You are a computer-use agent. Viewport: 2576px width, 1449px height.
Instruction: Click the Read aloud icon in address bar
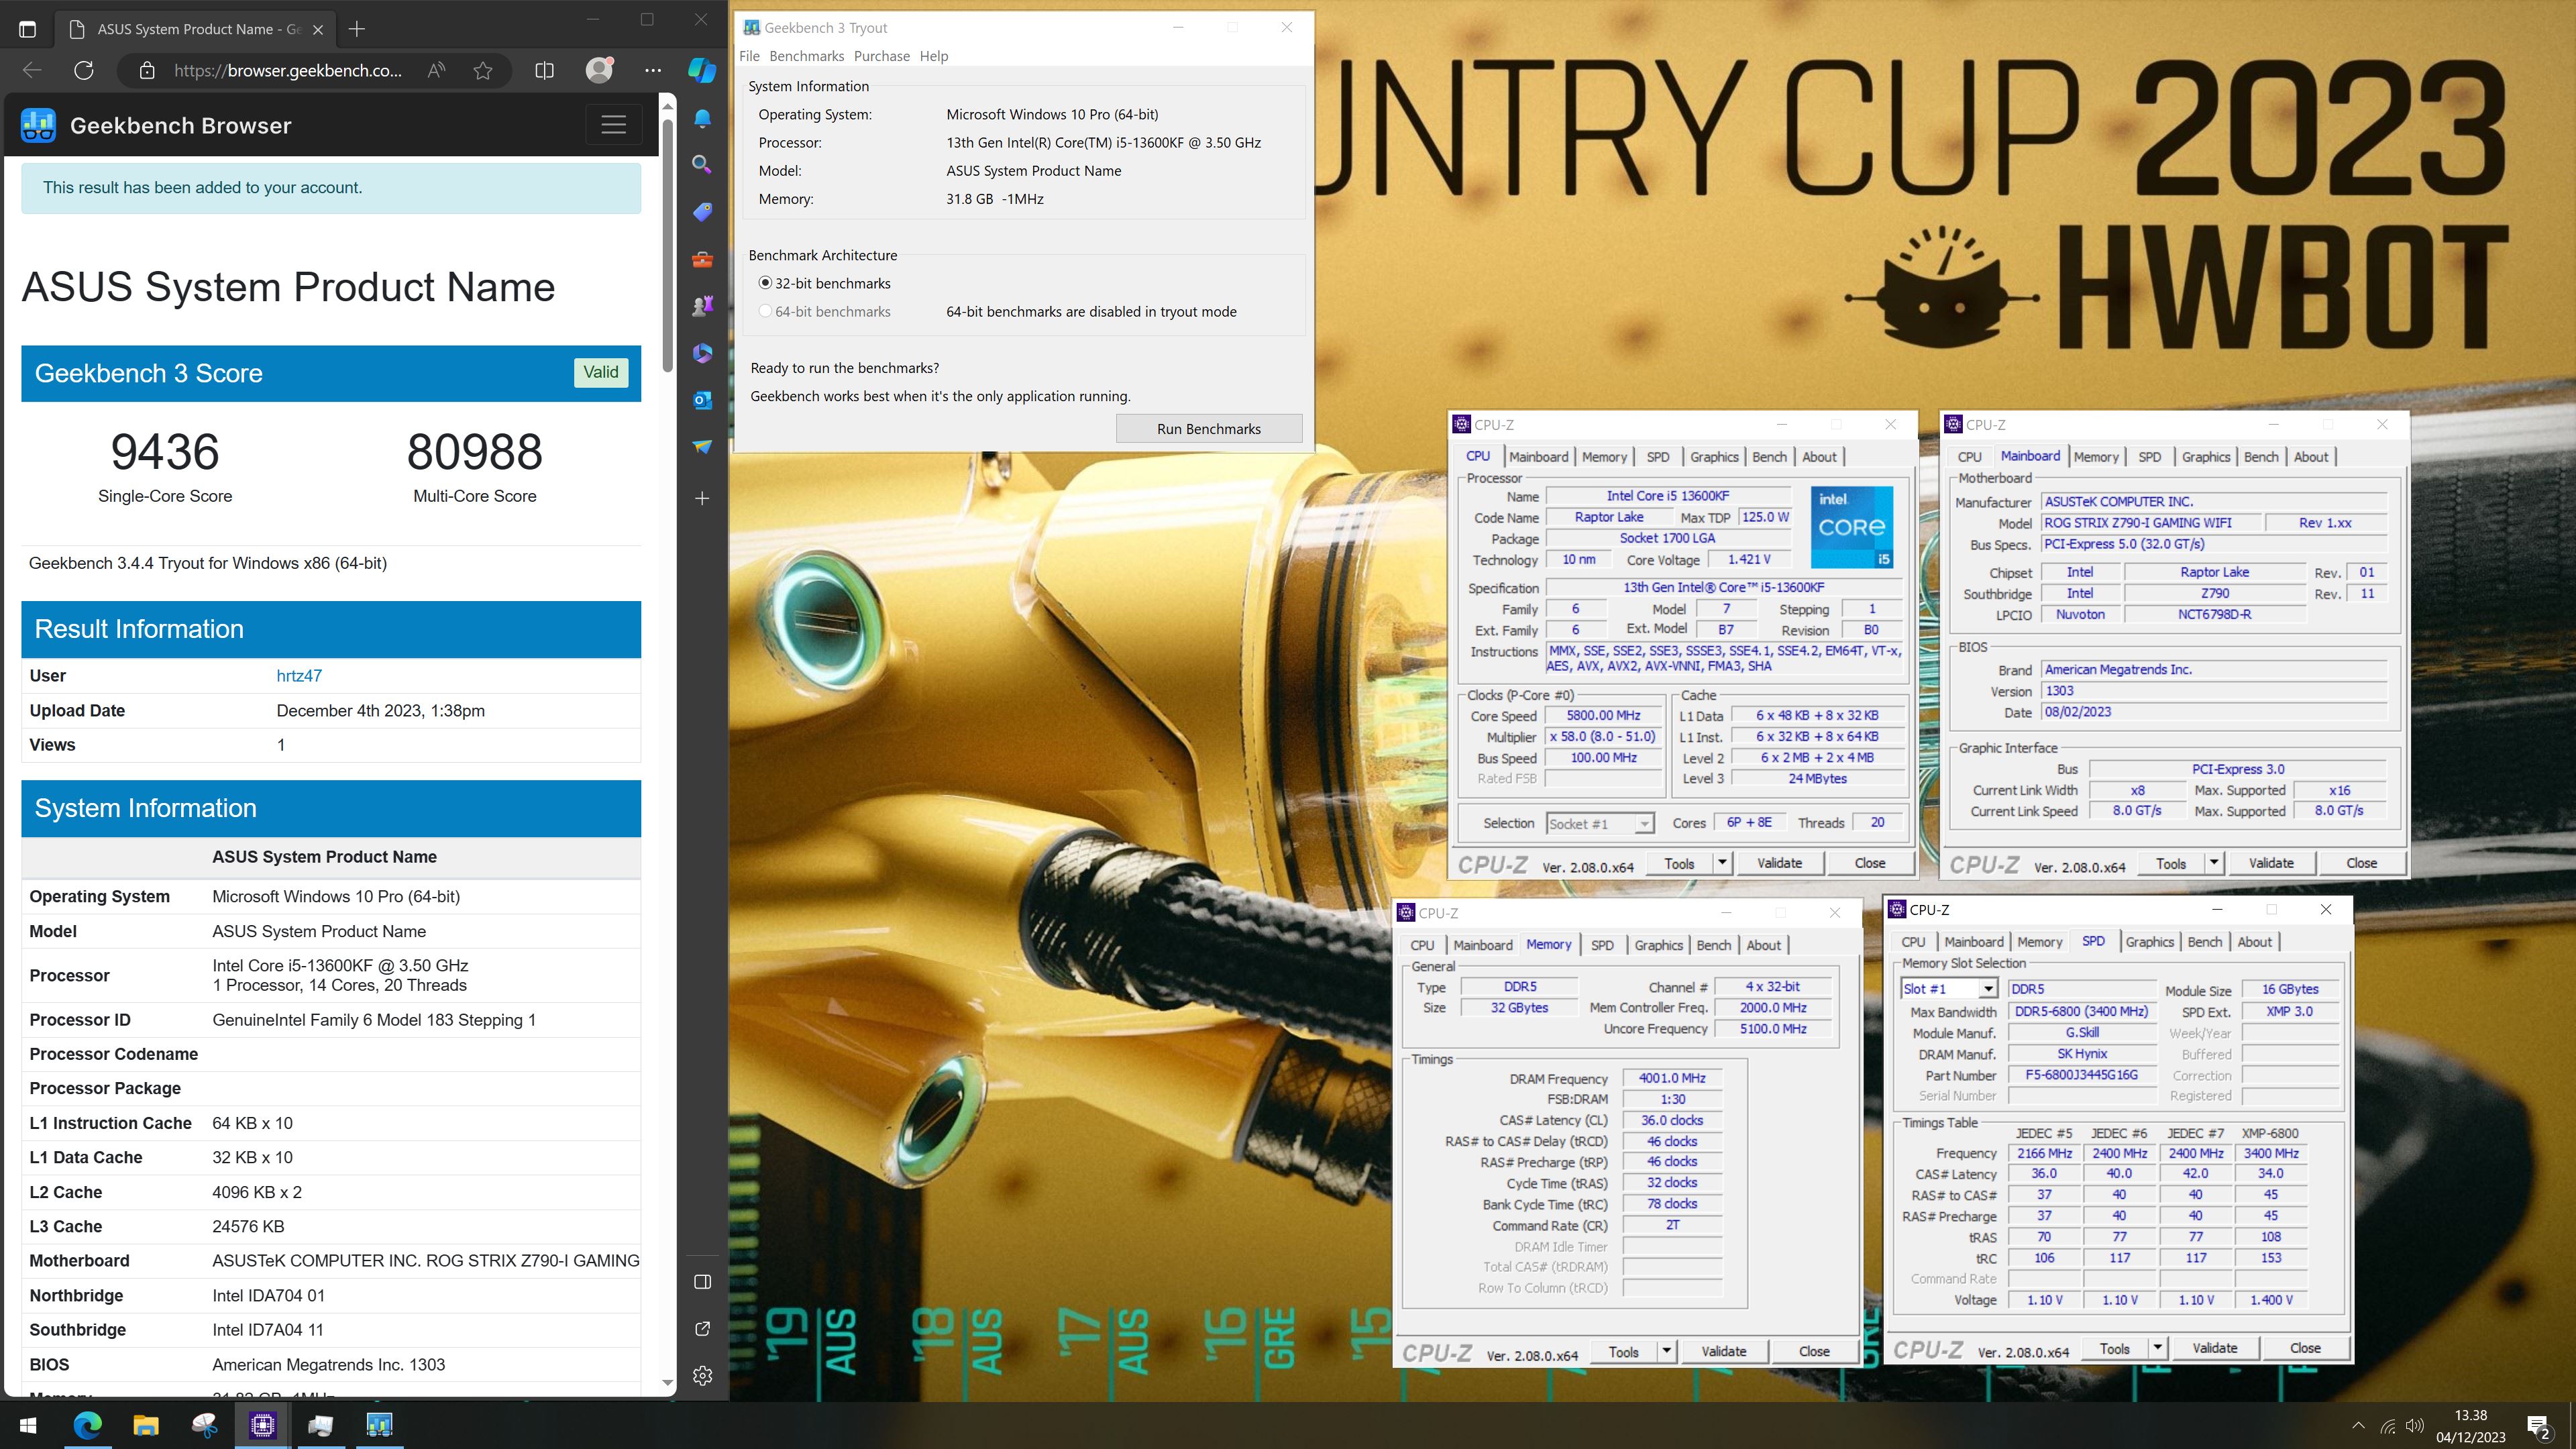click(x=436, y=70)
